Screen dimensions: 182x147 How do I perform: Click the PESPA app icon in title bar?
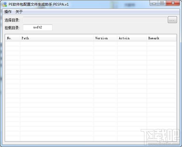click(5, 4)
